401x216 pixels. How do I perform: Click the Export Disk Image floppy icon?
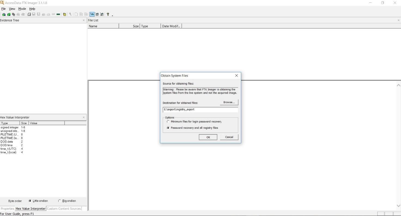34,14
